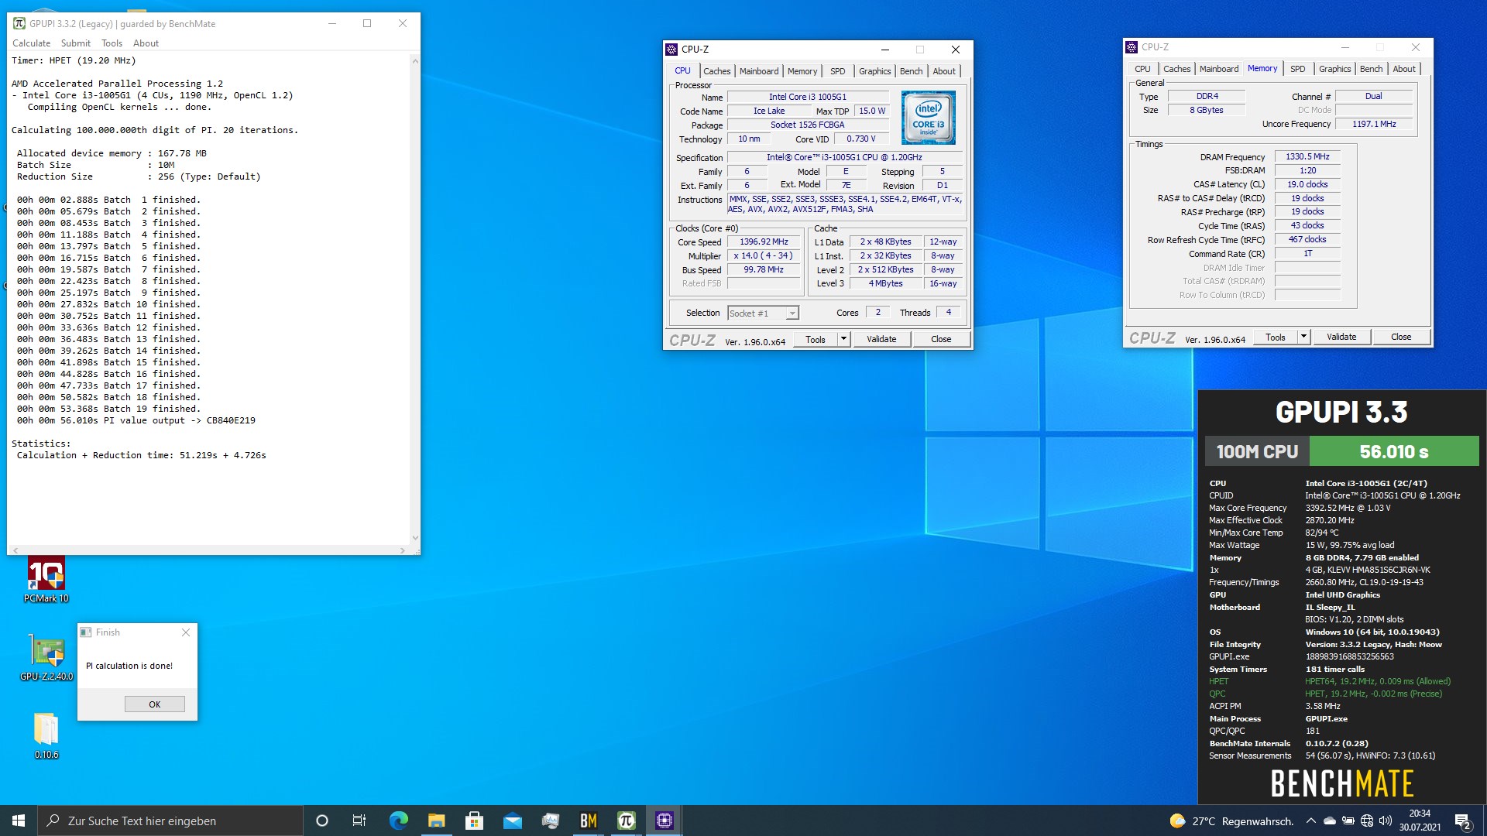Click Close button in right CPU-Z window
This screenshot has width=1487, height=836.
coord(1401,337)
